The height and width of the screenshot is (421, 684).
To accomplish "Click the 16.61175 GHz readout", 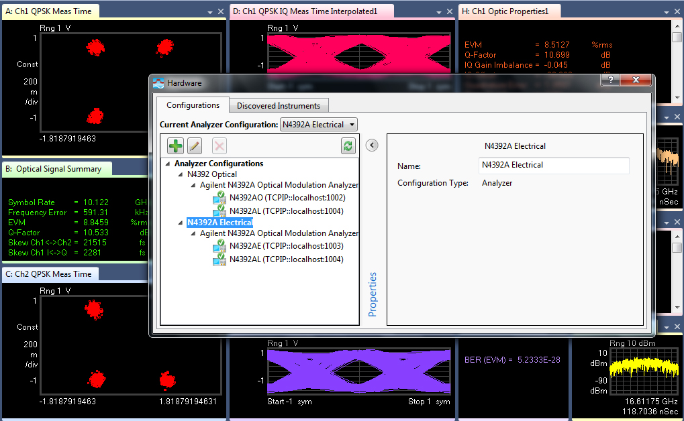I will (x=651, y=402).
